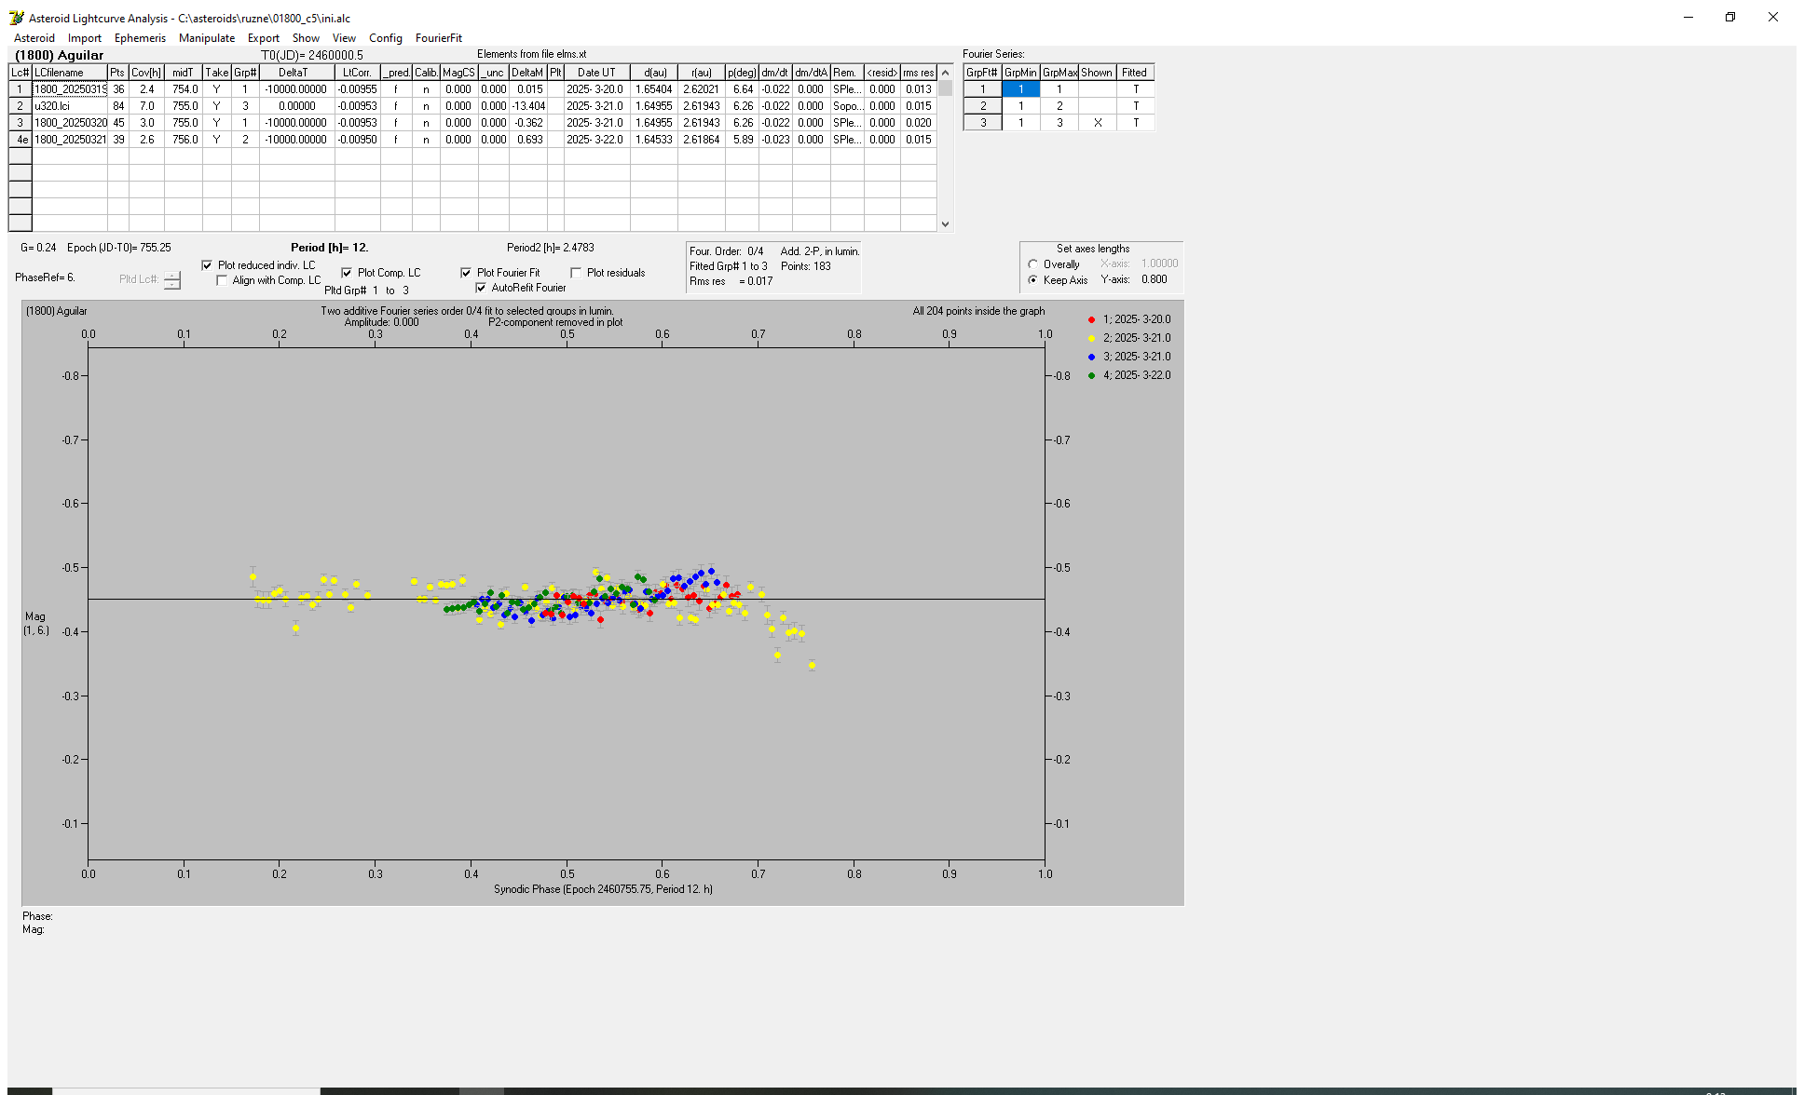Click the Take column header

click(216, 73)
